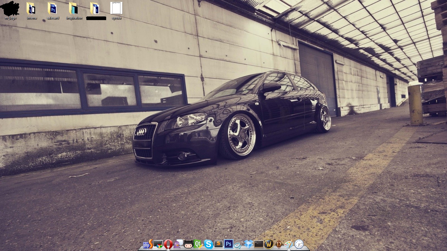Screen dimensions: 447x251
Task: Launch GitHub app with Octocat icon
Action: [188, 244]
